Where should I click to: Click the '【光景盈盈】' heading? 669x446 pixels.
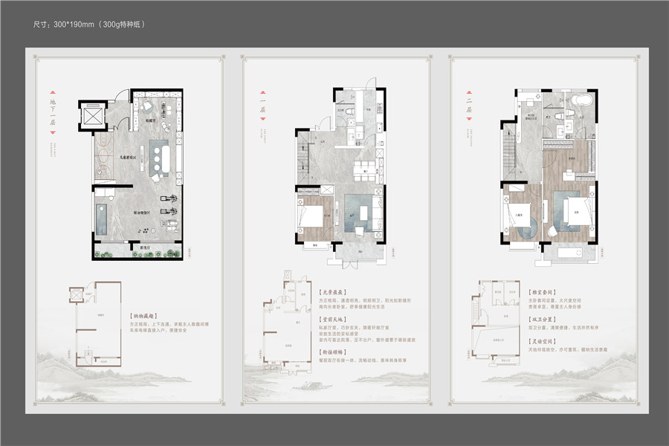click(x=333, y=292)
